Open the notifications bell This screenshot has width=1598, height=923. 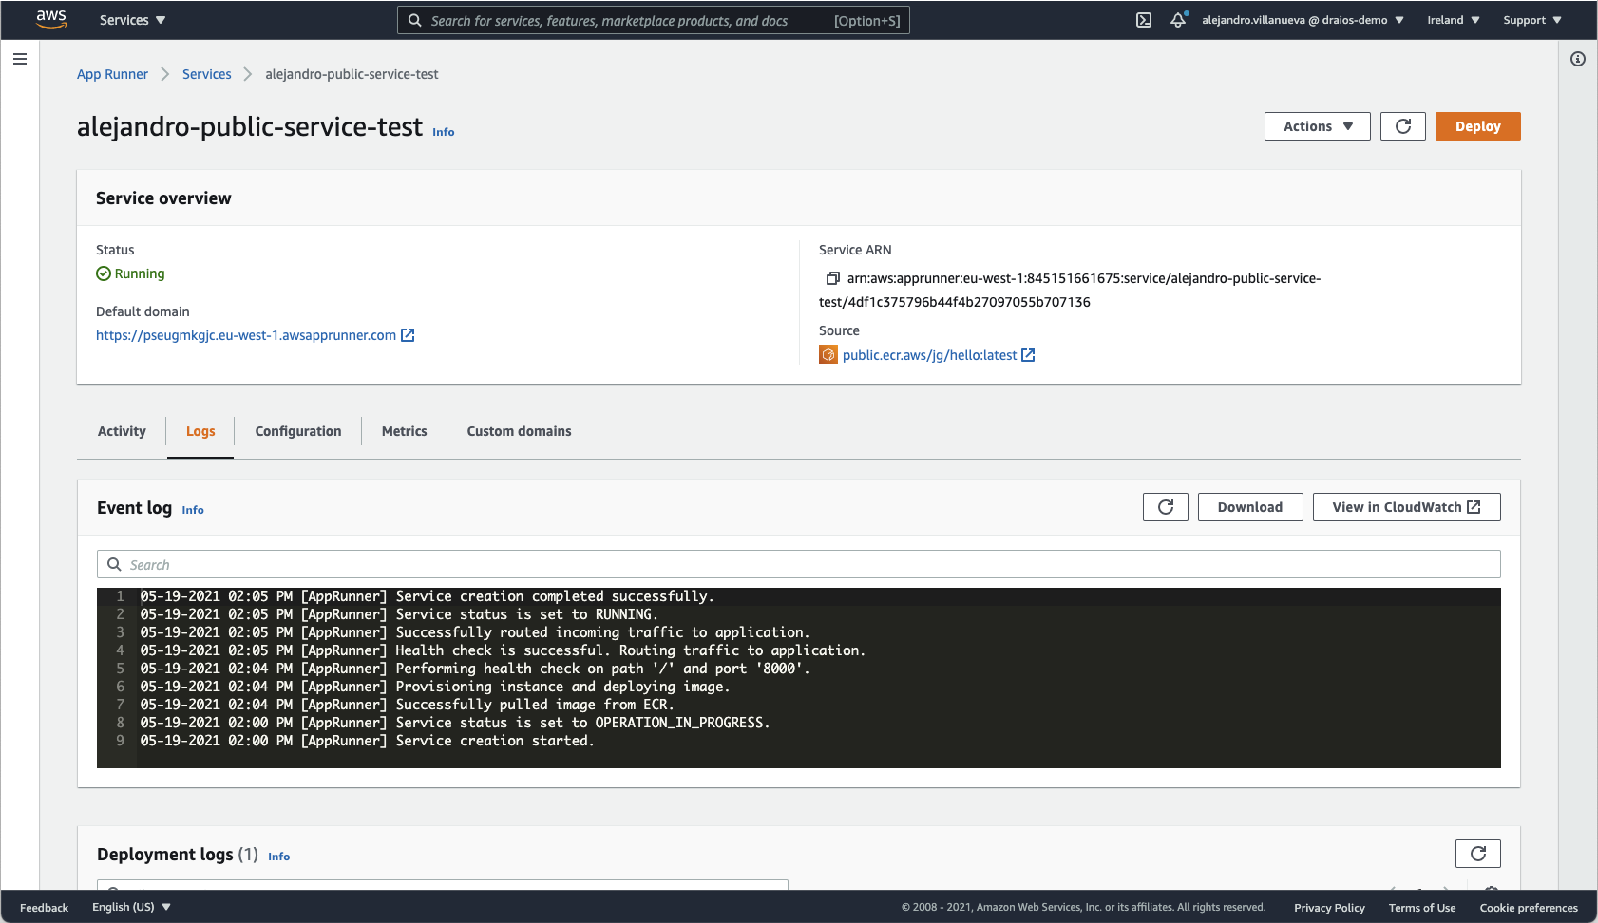click(1178, 19)
